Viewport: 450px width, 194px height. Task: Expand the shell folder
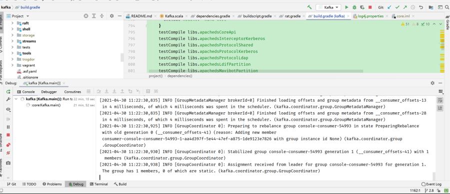coord(12,29)
